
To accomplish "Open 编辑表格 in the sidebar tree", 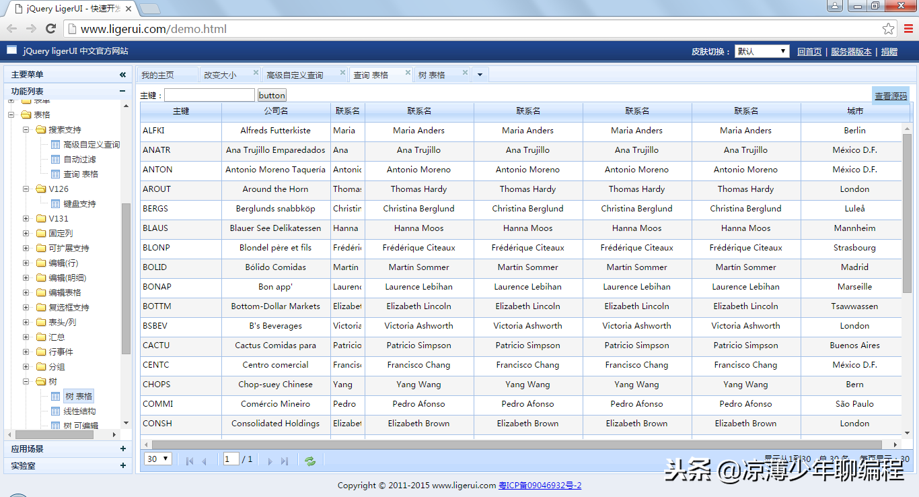I will [x=65, y=293].
